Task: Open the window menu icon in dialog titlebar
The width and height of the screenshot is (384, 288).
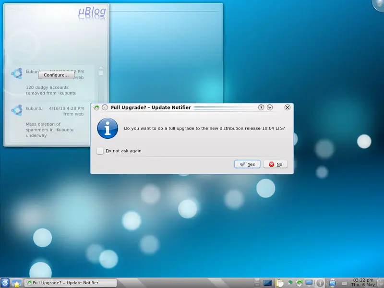Action: [96, 108]
